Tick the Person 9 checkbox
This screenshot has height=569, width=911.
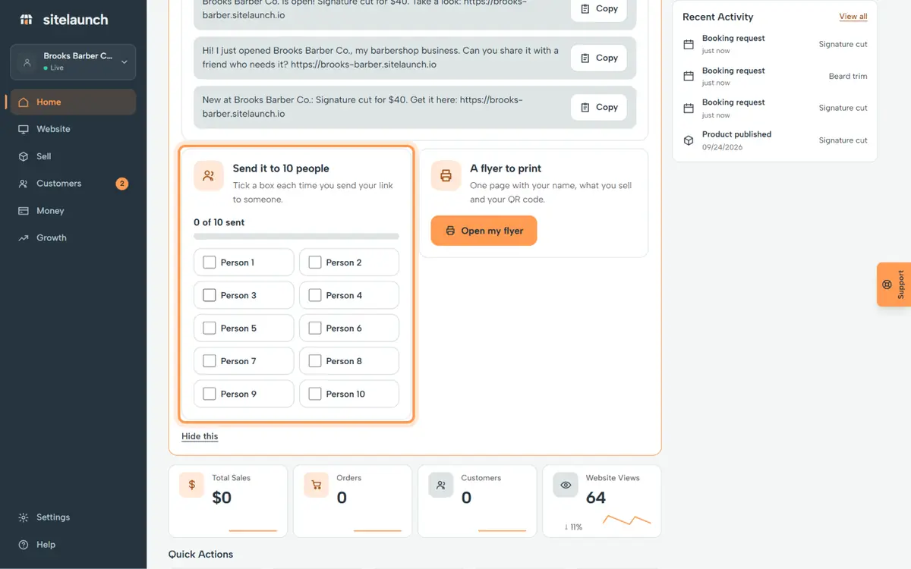point(210,394)
